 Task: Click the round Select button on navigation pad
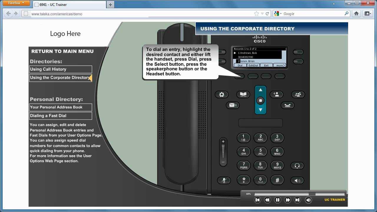click(260, 100)
